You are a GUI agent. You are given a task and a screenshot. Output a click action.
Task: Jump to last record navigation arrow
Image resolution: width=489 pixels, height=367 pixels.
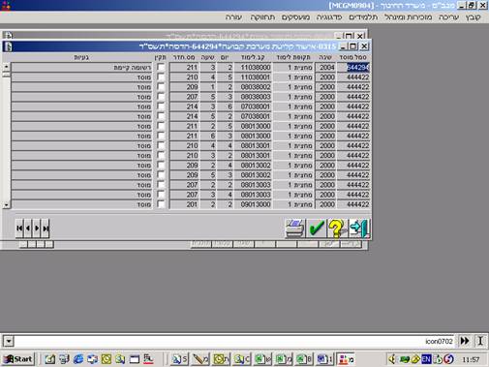click(x=46, y=229)
